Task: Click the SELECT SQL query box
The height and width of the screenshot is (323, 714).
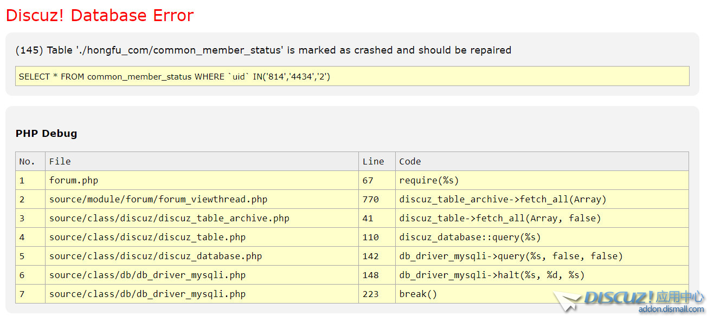Action: point(352,76)
